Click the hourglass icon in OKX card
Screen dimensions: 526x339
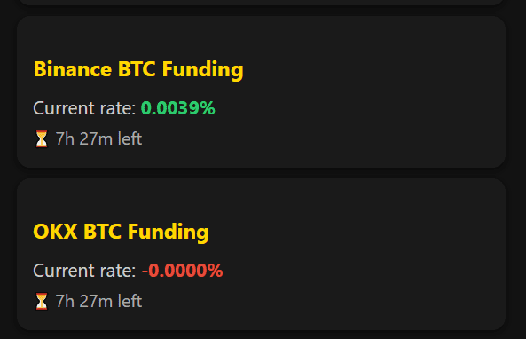(42, 301)
